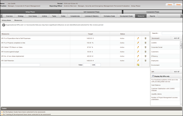Edit the Global YTD Return on Sales row
The width and height of the screenshot is (183, 116).
click(x=138, y=47)
